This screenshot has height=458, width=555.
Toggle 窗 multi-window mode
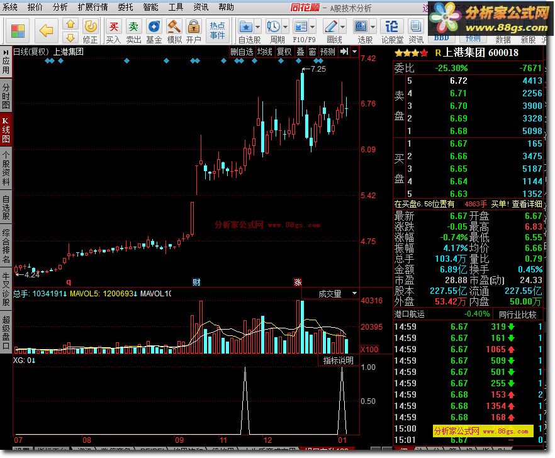pyautogui.click(x=312, y=52)
